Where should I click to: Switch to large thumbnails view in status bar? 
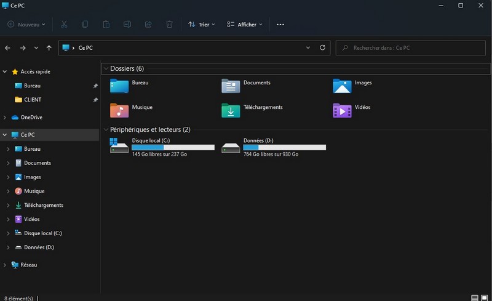[x=485, y=298]
